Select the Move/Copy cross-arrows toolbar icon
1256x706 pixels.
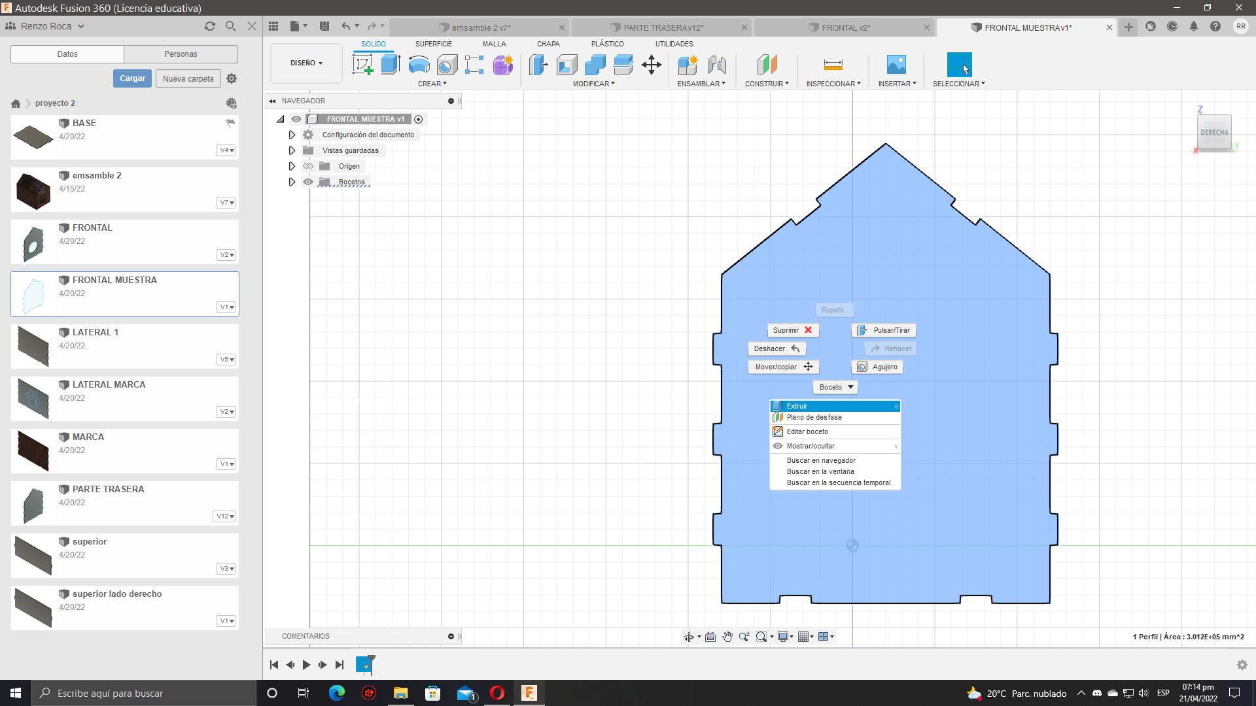(x=652, y=65)
